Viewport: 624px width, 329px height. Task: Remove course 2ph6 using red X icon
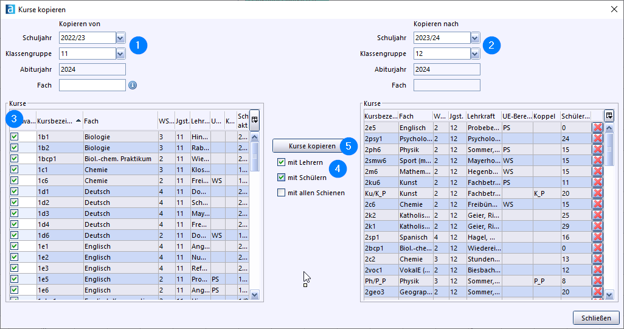pyautogui.click(x=597, y=149)
